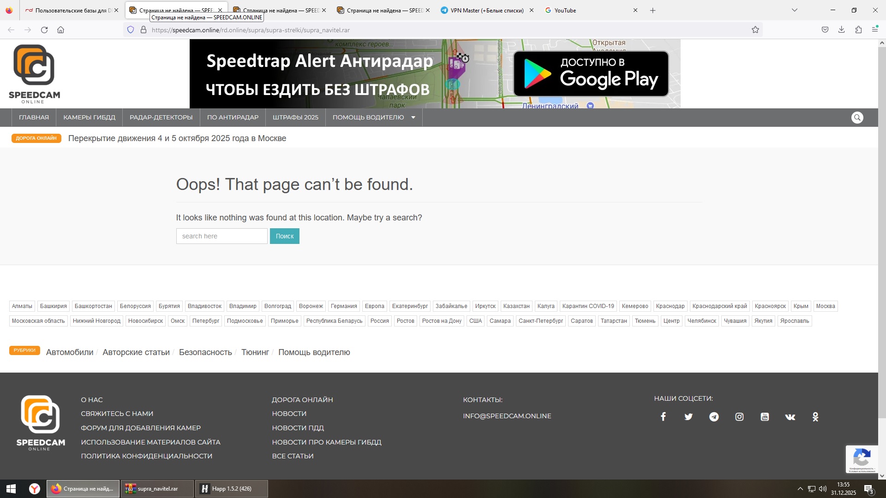This screenshot has height=498, width=886.
Task: Open the Камеры ГИБДД menu item
Action: point(89,118)
